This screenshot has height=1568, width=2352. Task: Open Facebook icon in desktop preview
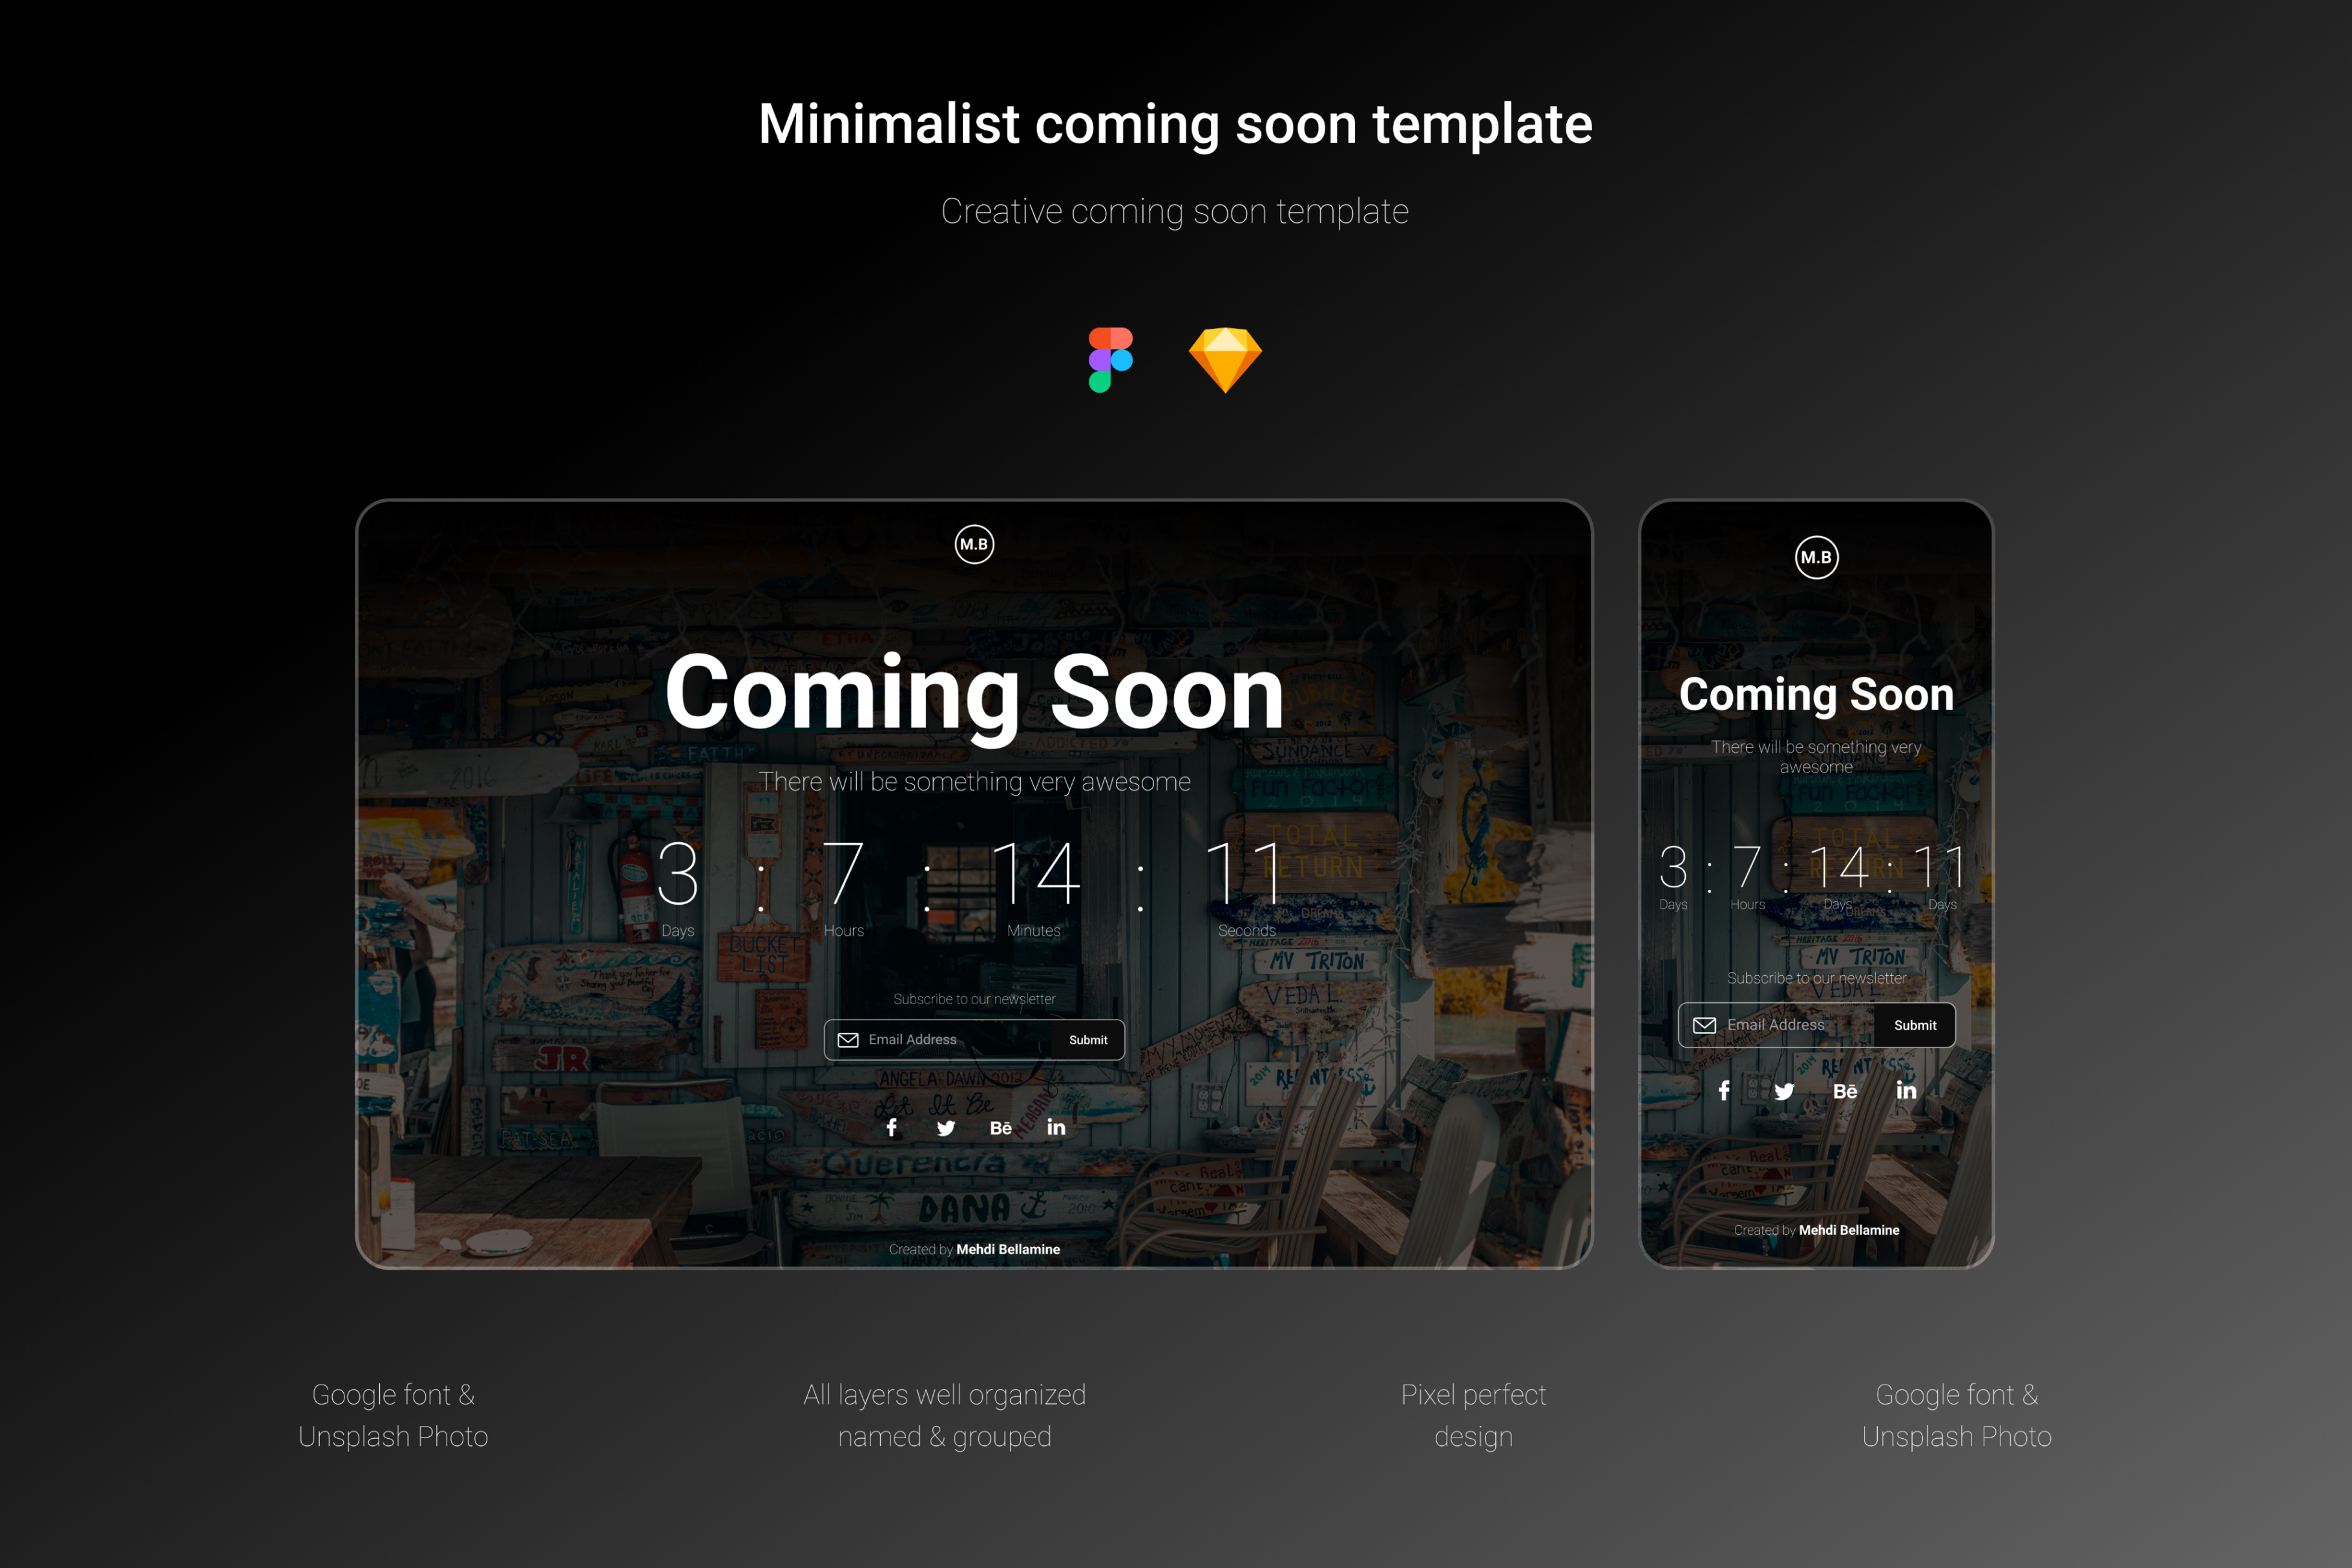(892, 1127)
